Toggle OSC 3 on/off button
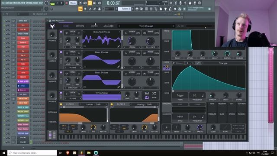 (x=61, y=73)
